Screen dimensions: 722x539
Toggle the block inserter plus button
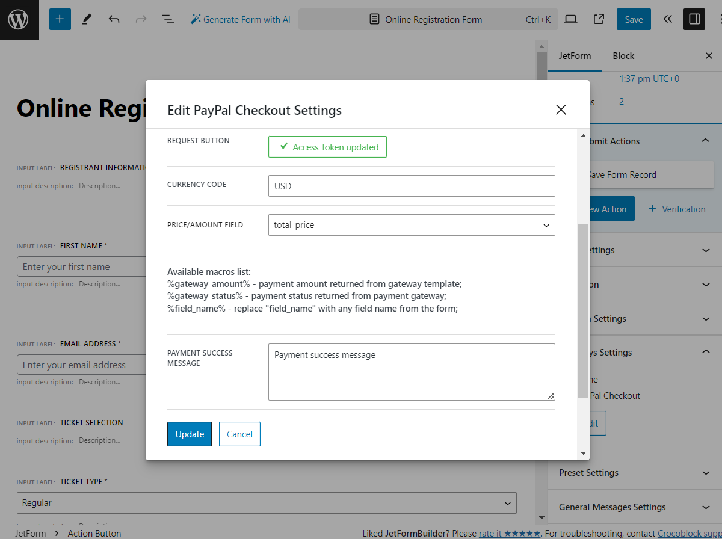(x=60, y=19)
